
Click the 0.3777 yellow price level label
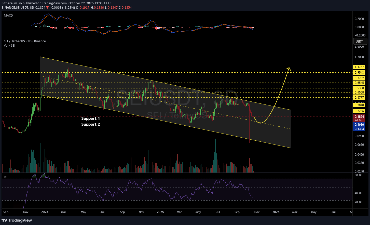tap(359, 98)
